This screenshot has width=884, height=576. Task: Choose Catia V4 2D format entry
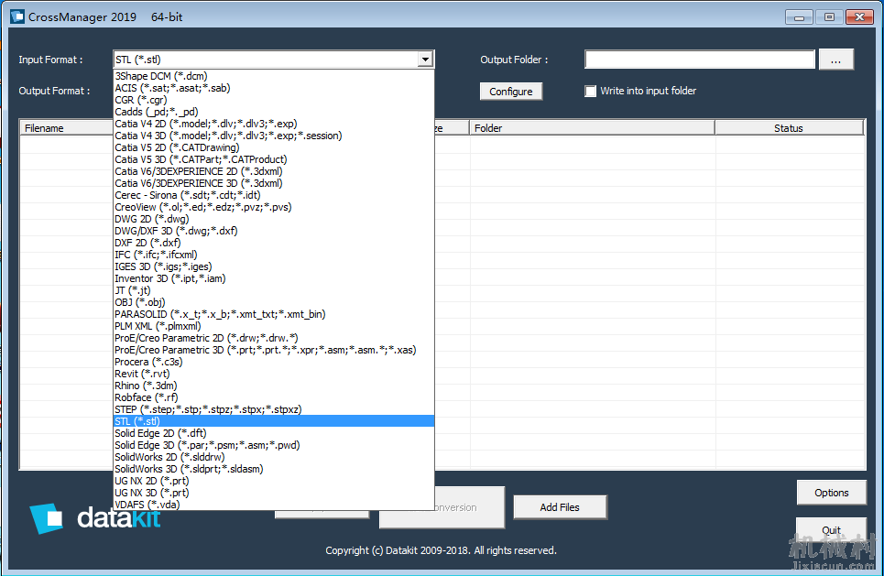pos(274,124)
